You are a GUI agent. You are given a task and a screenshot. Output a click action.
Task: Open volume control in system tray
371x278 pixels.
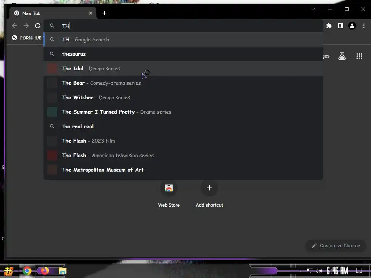tap(319, 271)
